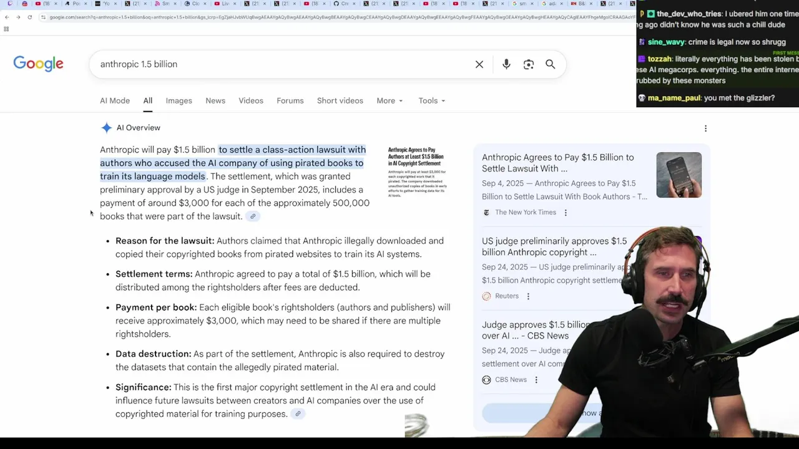Click chat username tozzah
Screen dimensions: 799x449
coord(660,59)
